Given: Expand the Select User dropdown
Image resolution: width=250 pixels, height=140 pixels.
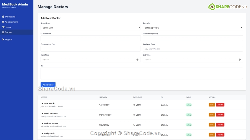Looking at the screenshot, I should click(x=91, y=28).
